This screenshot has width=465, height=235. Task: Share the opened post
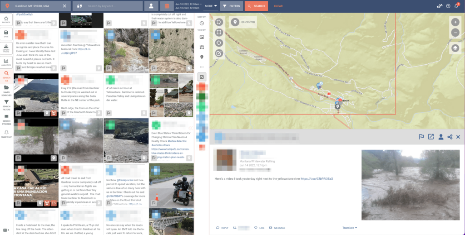(x=450, y=137)
